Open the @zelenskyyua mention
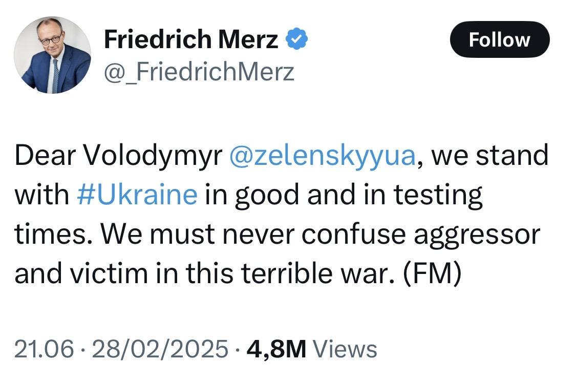 [x=323, y=156]
